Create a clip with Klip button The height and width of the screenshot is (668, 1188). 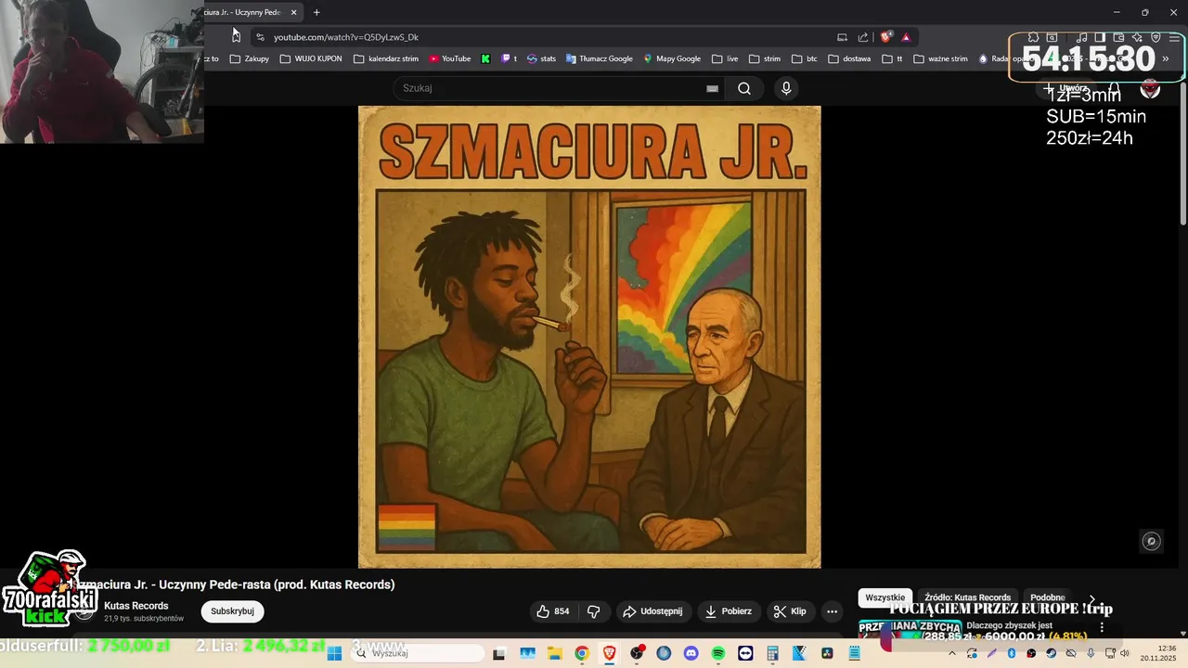pyautogui.click(x=791, y=611)
